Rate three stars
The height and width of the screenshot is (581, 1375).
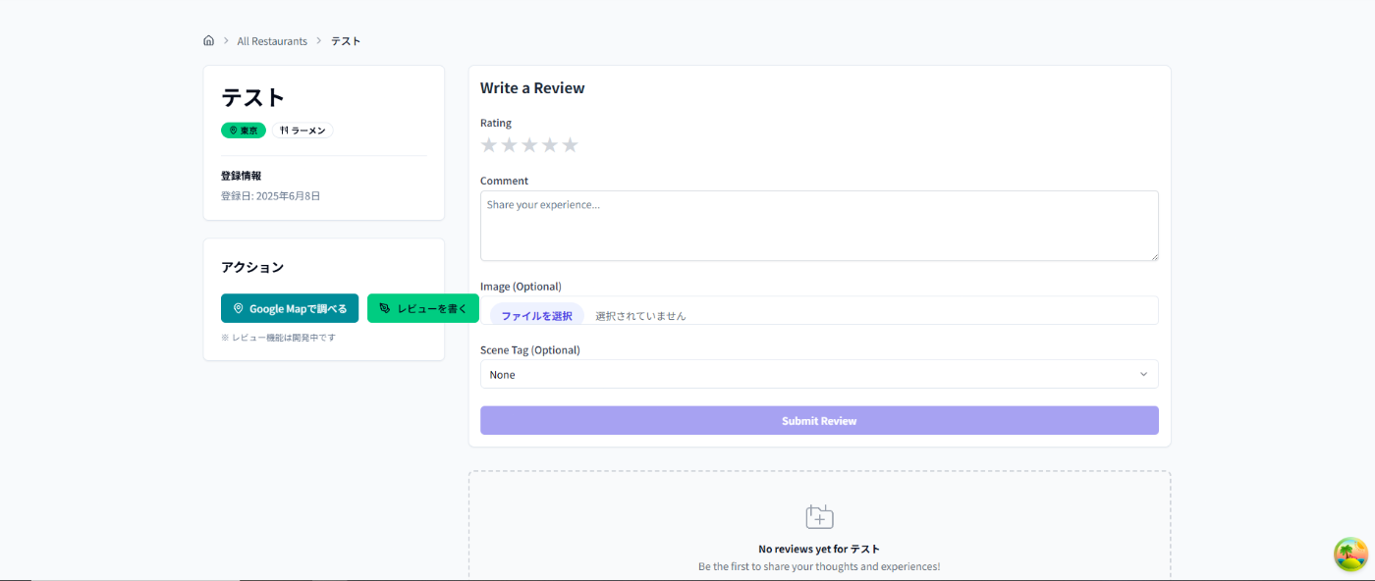click(x=529, y=145)
